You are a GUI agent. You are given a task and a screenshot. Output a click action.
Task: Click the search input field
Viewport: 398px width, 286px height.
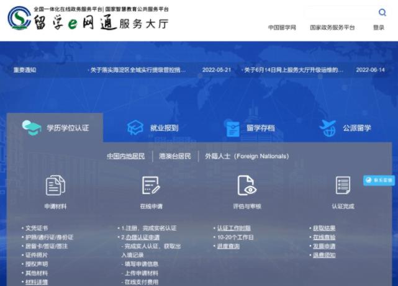click(340, 12)
